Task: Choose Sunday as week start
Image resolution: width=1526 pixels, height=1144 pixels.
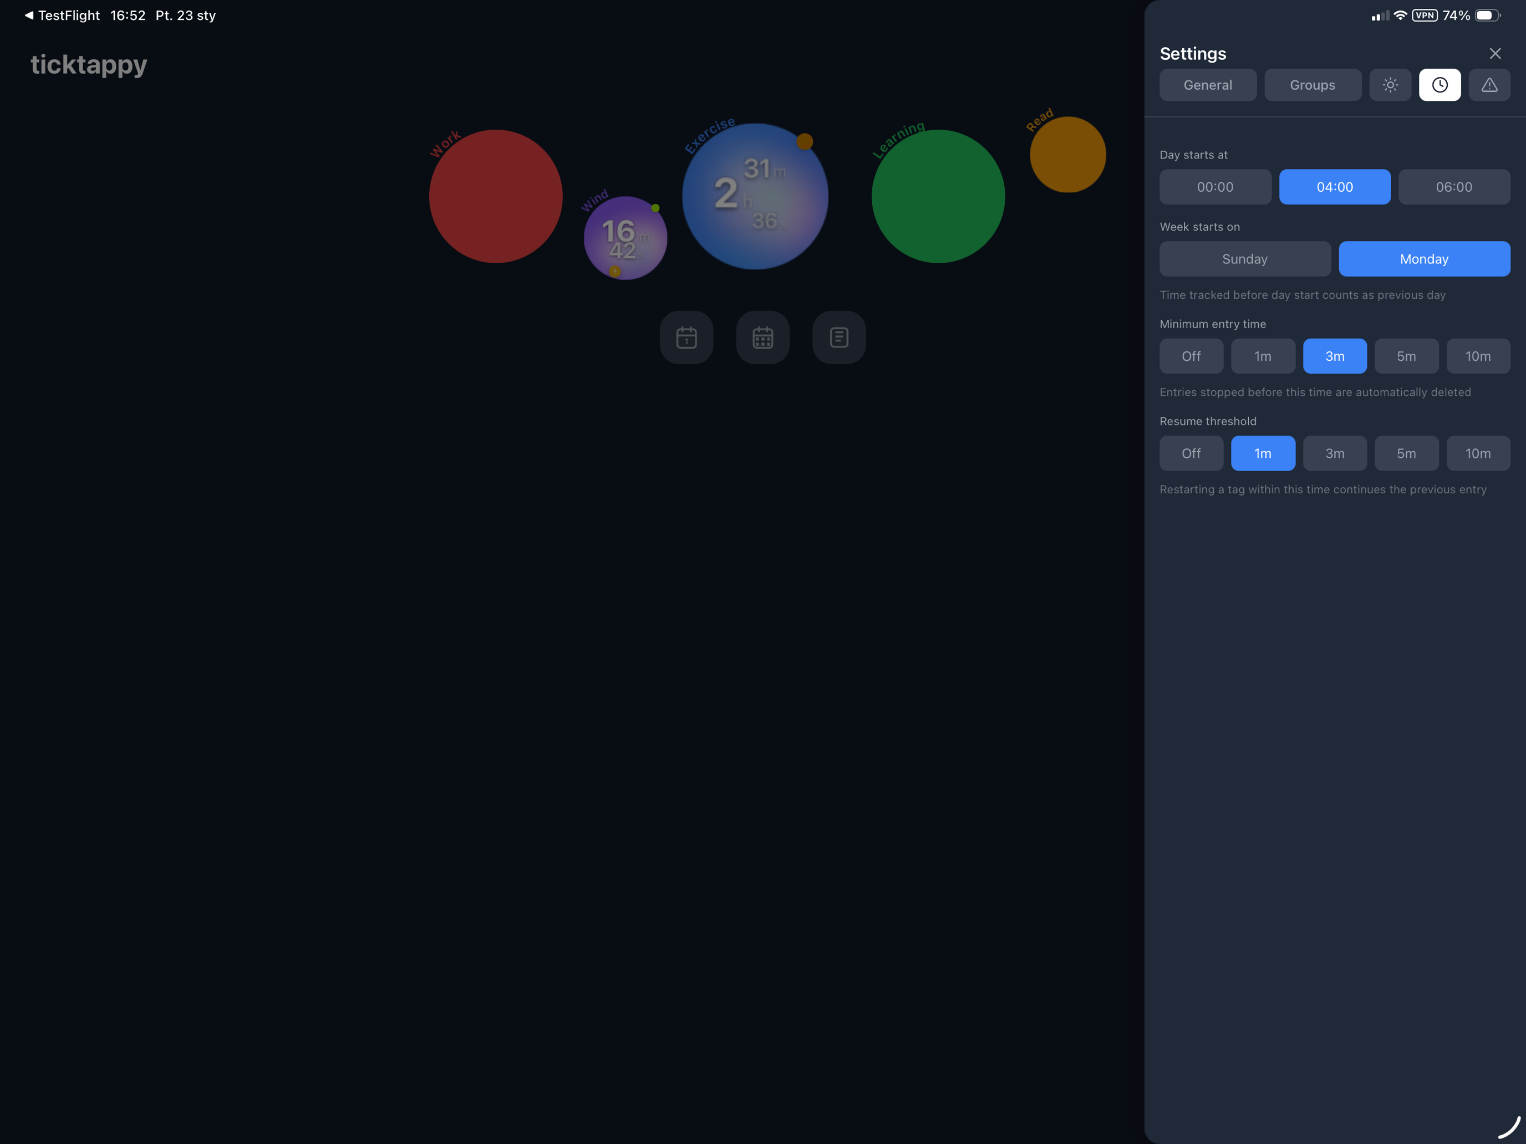Action: [1244, 259]
